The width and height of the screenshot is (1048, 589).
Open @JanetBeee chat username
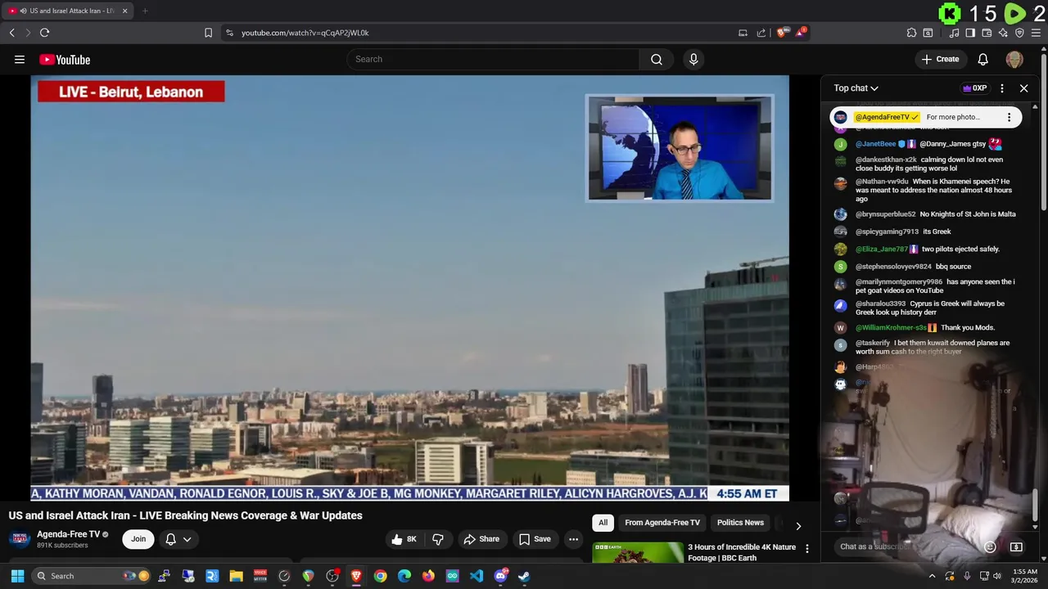(875, 144)
